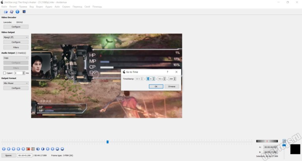
Task: Open the Output Format Mkv Muxer dropdown
Action: [16, 83]
